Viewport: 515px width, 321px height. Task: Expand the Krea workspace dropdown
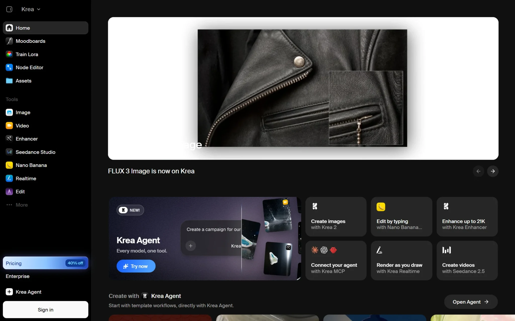(31, 9)
